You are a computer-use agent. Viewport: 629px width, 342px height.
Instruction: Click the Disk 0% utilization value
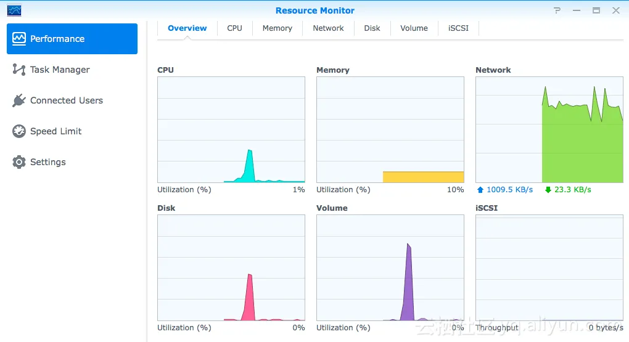pyautogui.click(x=299, y=328)
